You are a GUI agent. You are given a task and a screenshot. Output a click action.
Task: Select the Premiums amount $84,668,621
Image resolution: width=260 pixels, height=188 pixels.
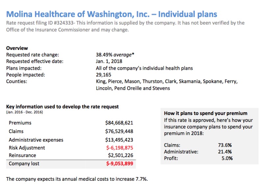(x=119, y=123)
